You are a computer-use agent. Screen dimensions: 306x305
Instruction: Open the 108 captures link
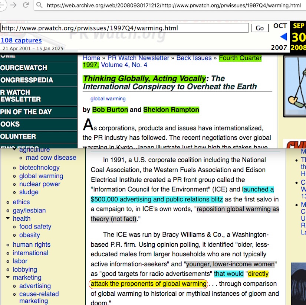(x=21, y=40)
